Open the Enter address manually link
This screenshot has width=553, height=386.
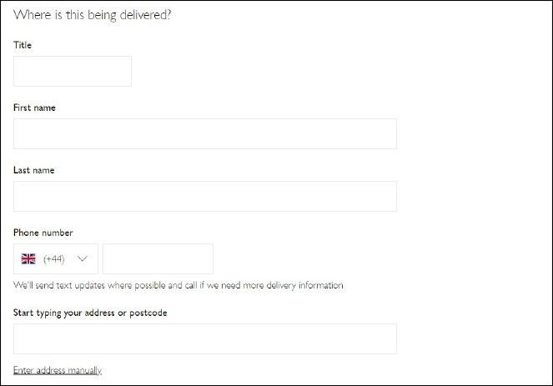(58, 370)
